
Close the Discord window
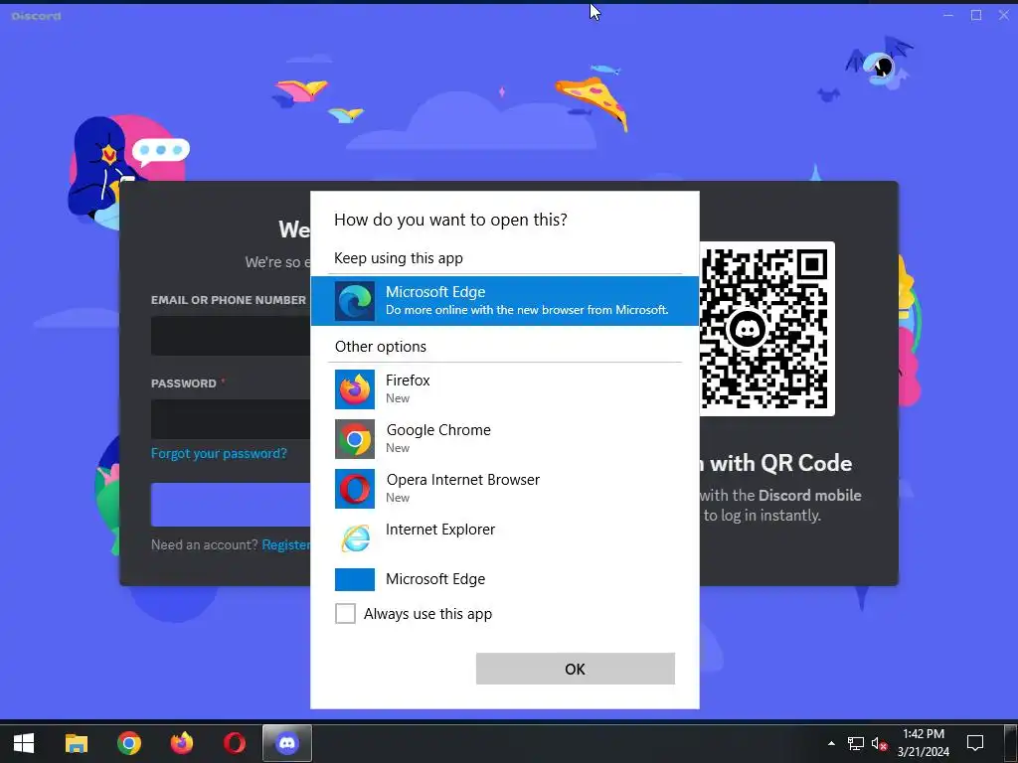[x=1003, y=15]
